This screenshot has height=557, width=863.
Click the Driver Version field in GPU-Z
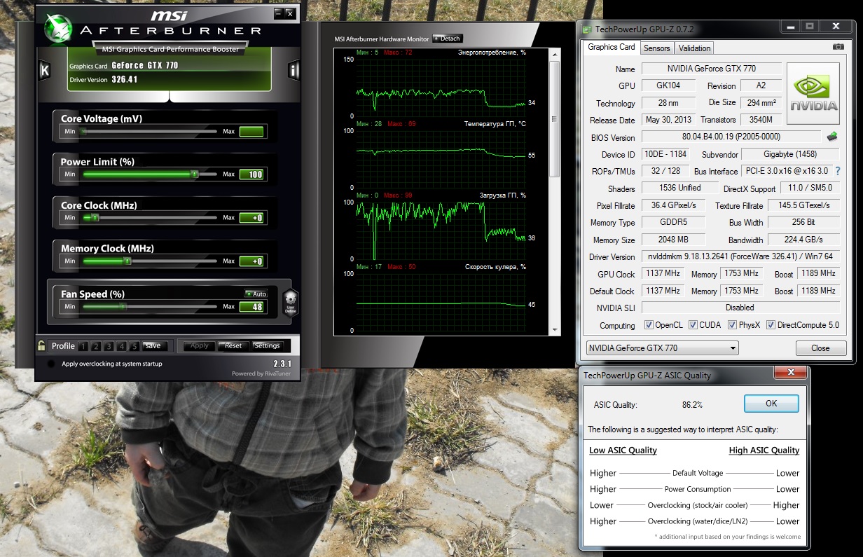740,257
